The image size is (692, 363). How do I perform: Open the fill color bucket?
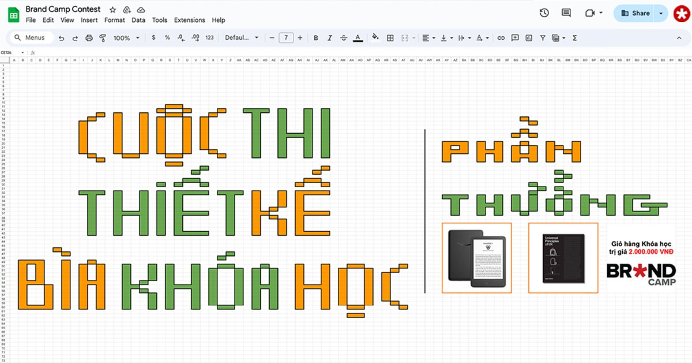[375, 38]
